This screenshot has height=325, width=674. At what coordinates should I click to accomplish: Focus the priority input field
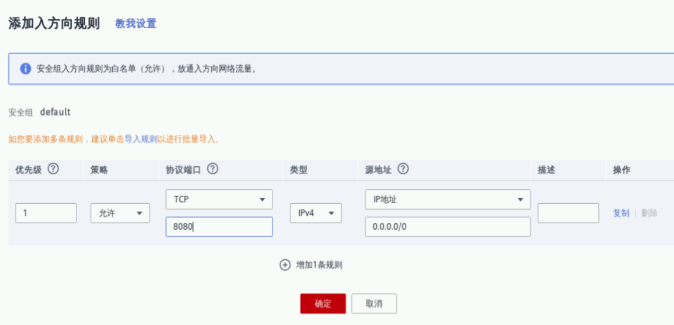(x=46, y=213)
